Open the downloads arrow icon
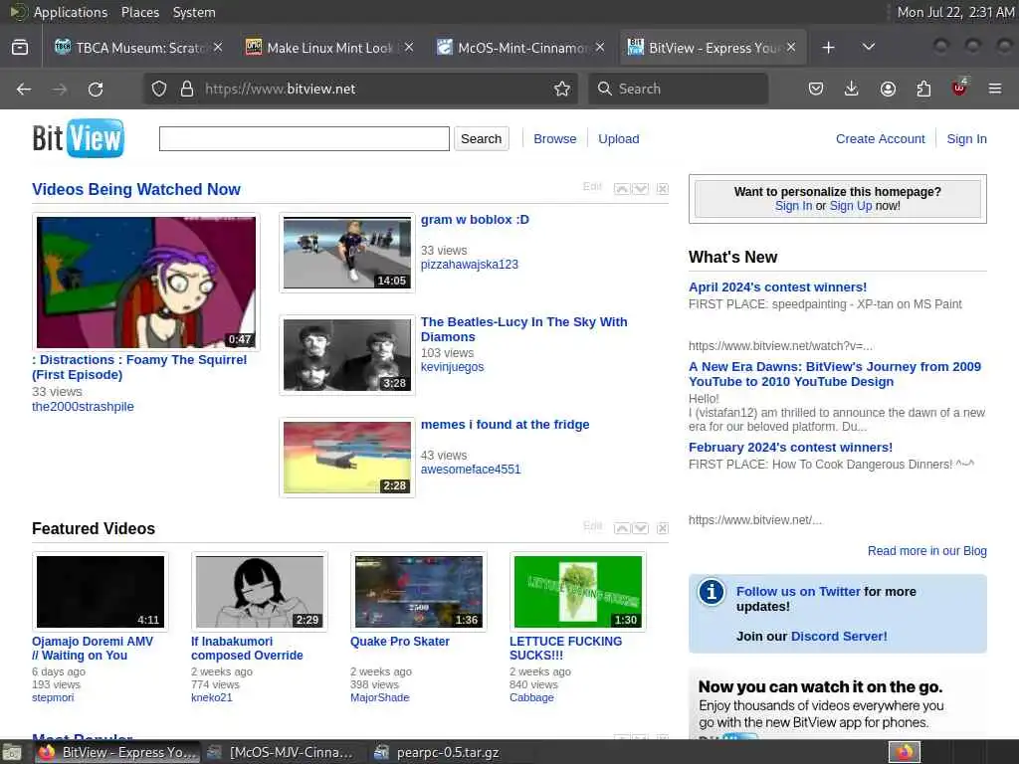This screenshot has height=764, width=1019. pos(852,89)
